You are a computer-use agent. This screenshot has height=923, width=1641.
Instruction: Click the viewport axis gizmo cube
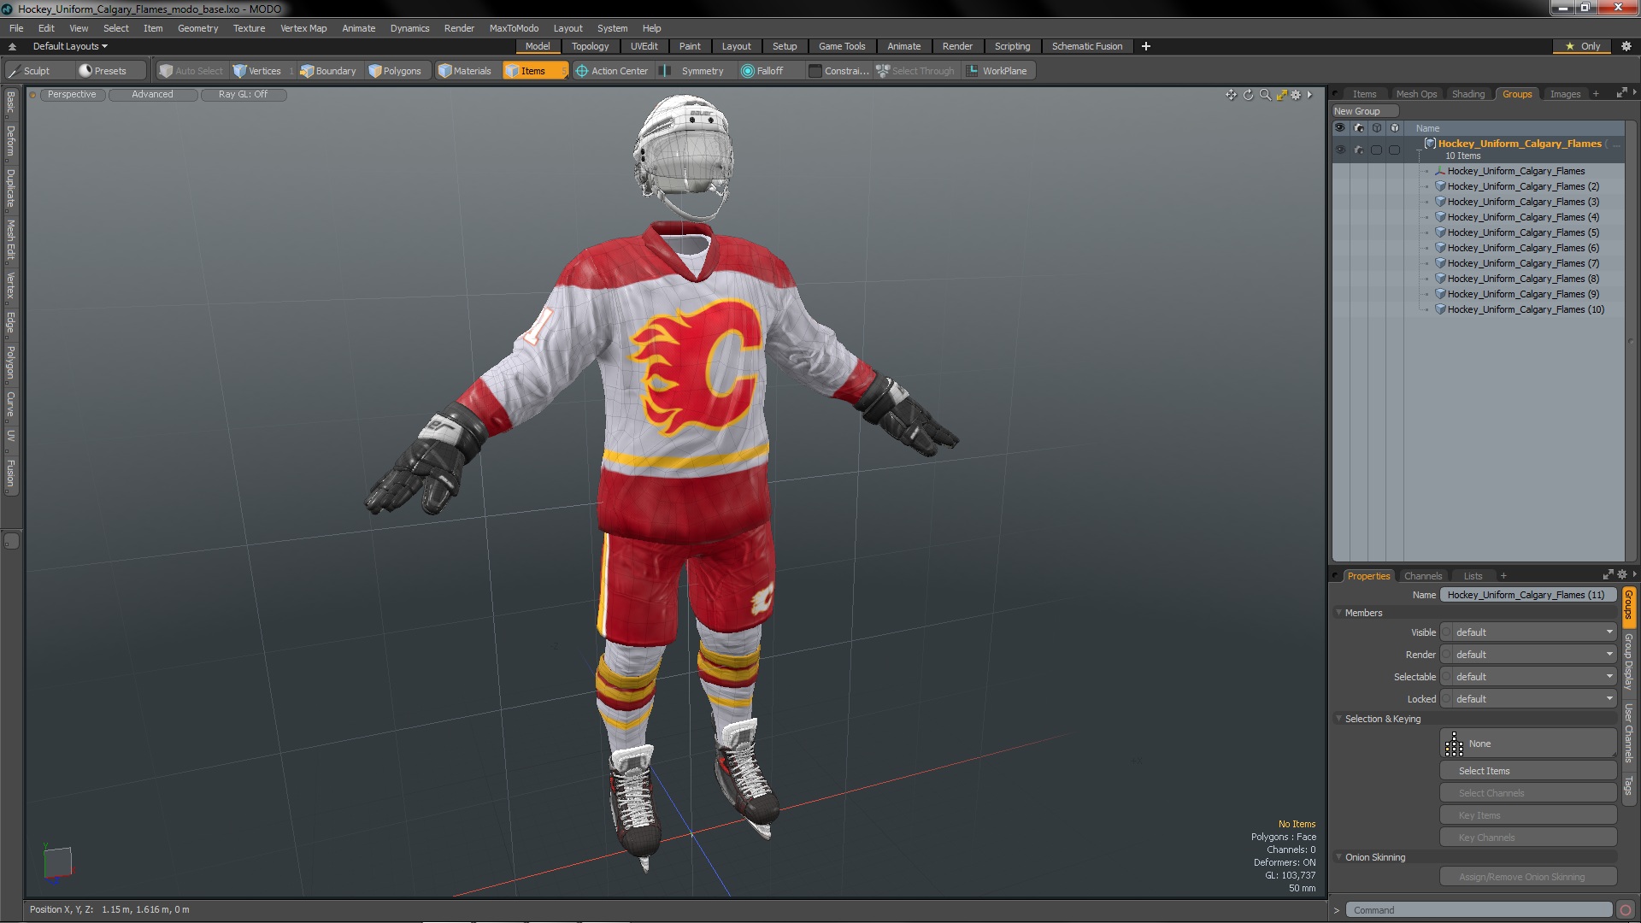(x=57, y=862)
